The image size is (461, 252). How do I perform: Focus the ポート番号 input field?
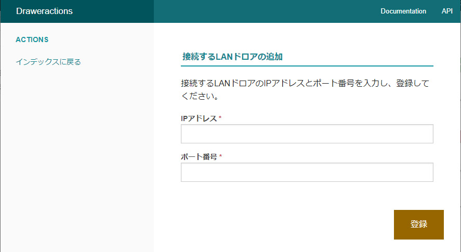click(307, 172)
